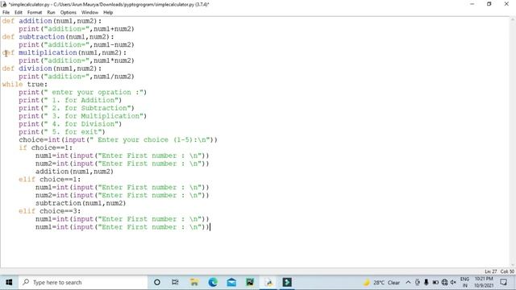Click the '4. for Division' print line
This screenshot has height=290, width=516.
[70, 124]
